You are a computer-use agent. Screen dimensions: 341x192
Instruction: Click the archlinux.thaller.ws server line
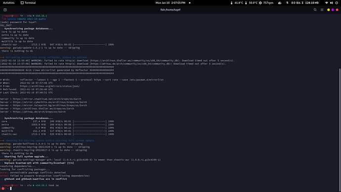click(x=37, y=109)
